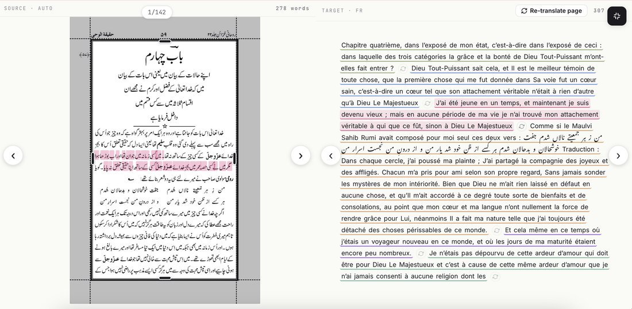Image resolution: width=632 pixels, height=309 pixels.
Task: Grab the right crop handle of the page selection
Action: click(235, 158)
